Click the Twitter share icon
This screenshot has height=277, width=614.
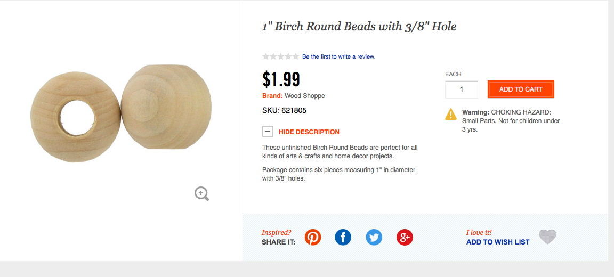coord(374,237)
